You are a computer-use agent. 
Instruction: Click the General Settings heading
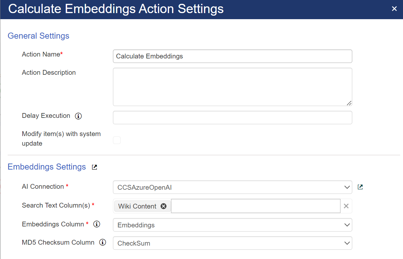(x=38, y=36)
